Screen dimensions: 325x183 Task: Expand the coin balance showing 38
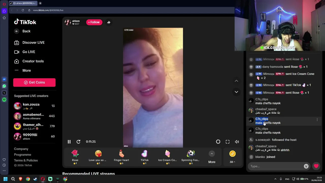click(x=232, y=157)
